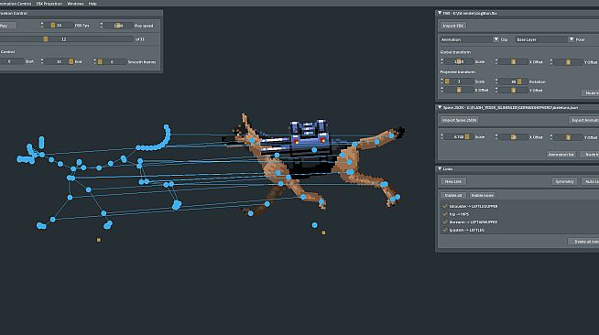Click Global transform X Offset field
This screenshot has width=599, height=335.
pos(514,61)
